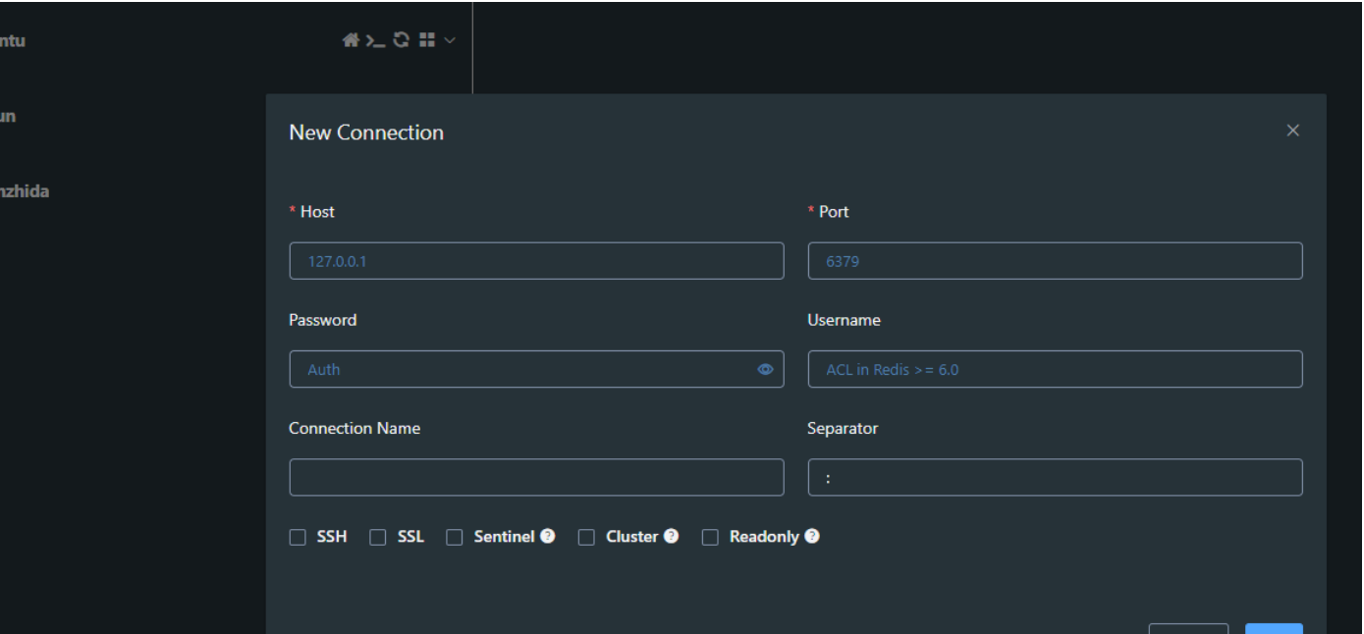The image size is (1364, 634).
Task: Click the Username ACL input box
Action: (1055, 369)
